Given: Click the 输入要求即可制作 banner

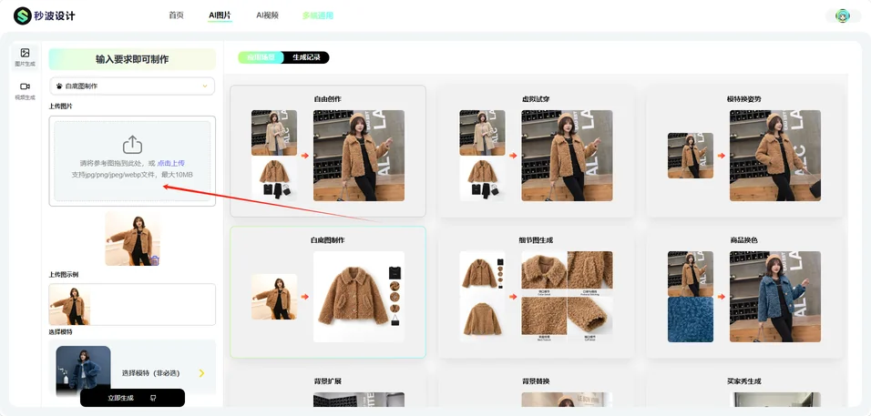Looking at the screenshot, I should [132, 59].
